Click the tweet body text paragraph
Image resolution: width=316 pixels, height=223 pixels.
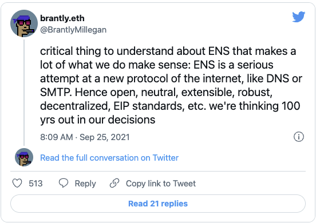pos(171,85)
